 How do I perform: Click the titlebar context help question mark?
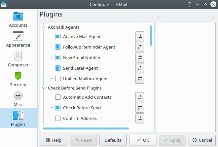click(190, 5)
